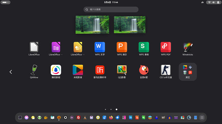Open 腾讯新闻 app
This screenshot has height=124, width=222.
56,72
